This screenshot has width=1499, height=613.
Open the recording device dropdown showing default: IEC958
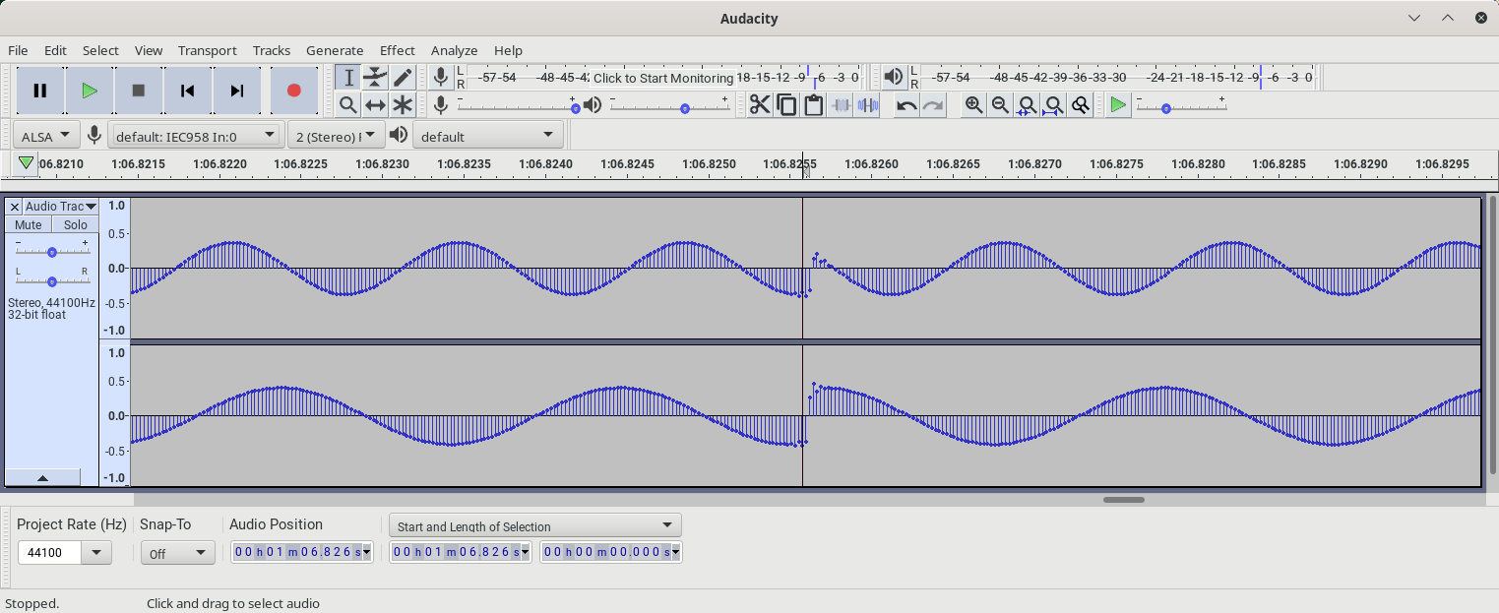tap(194, 135)
